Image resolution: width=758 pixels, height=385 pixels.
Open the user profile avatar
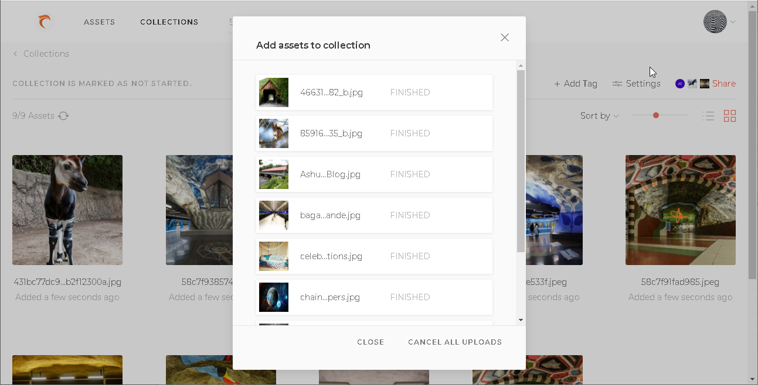(x=715, y=22)
